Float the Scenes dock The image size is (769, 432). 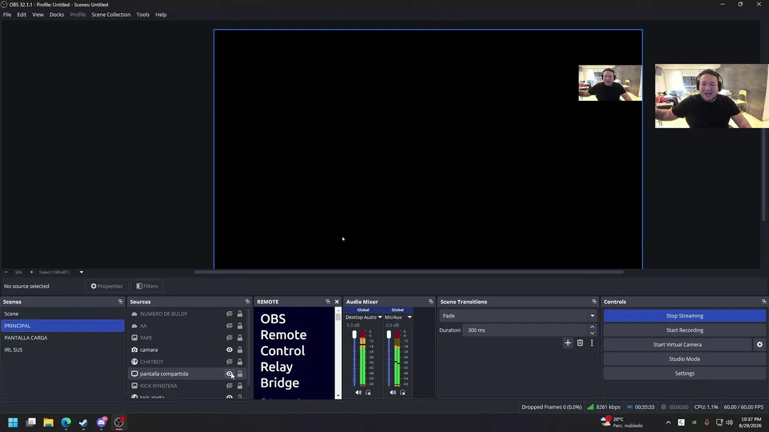[120, 302]
